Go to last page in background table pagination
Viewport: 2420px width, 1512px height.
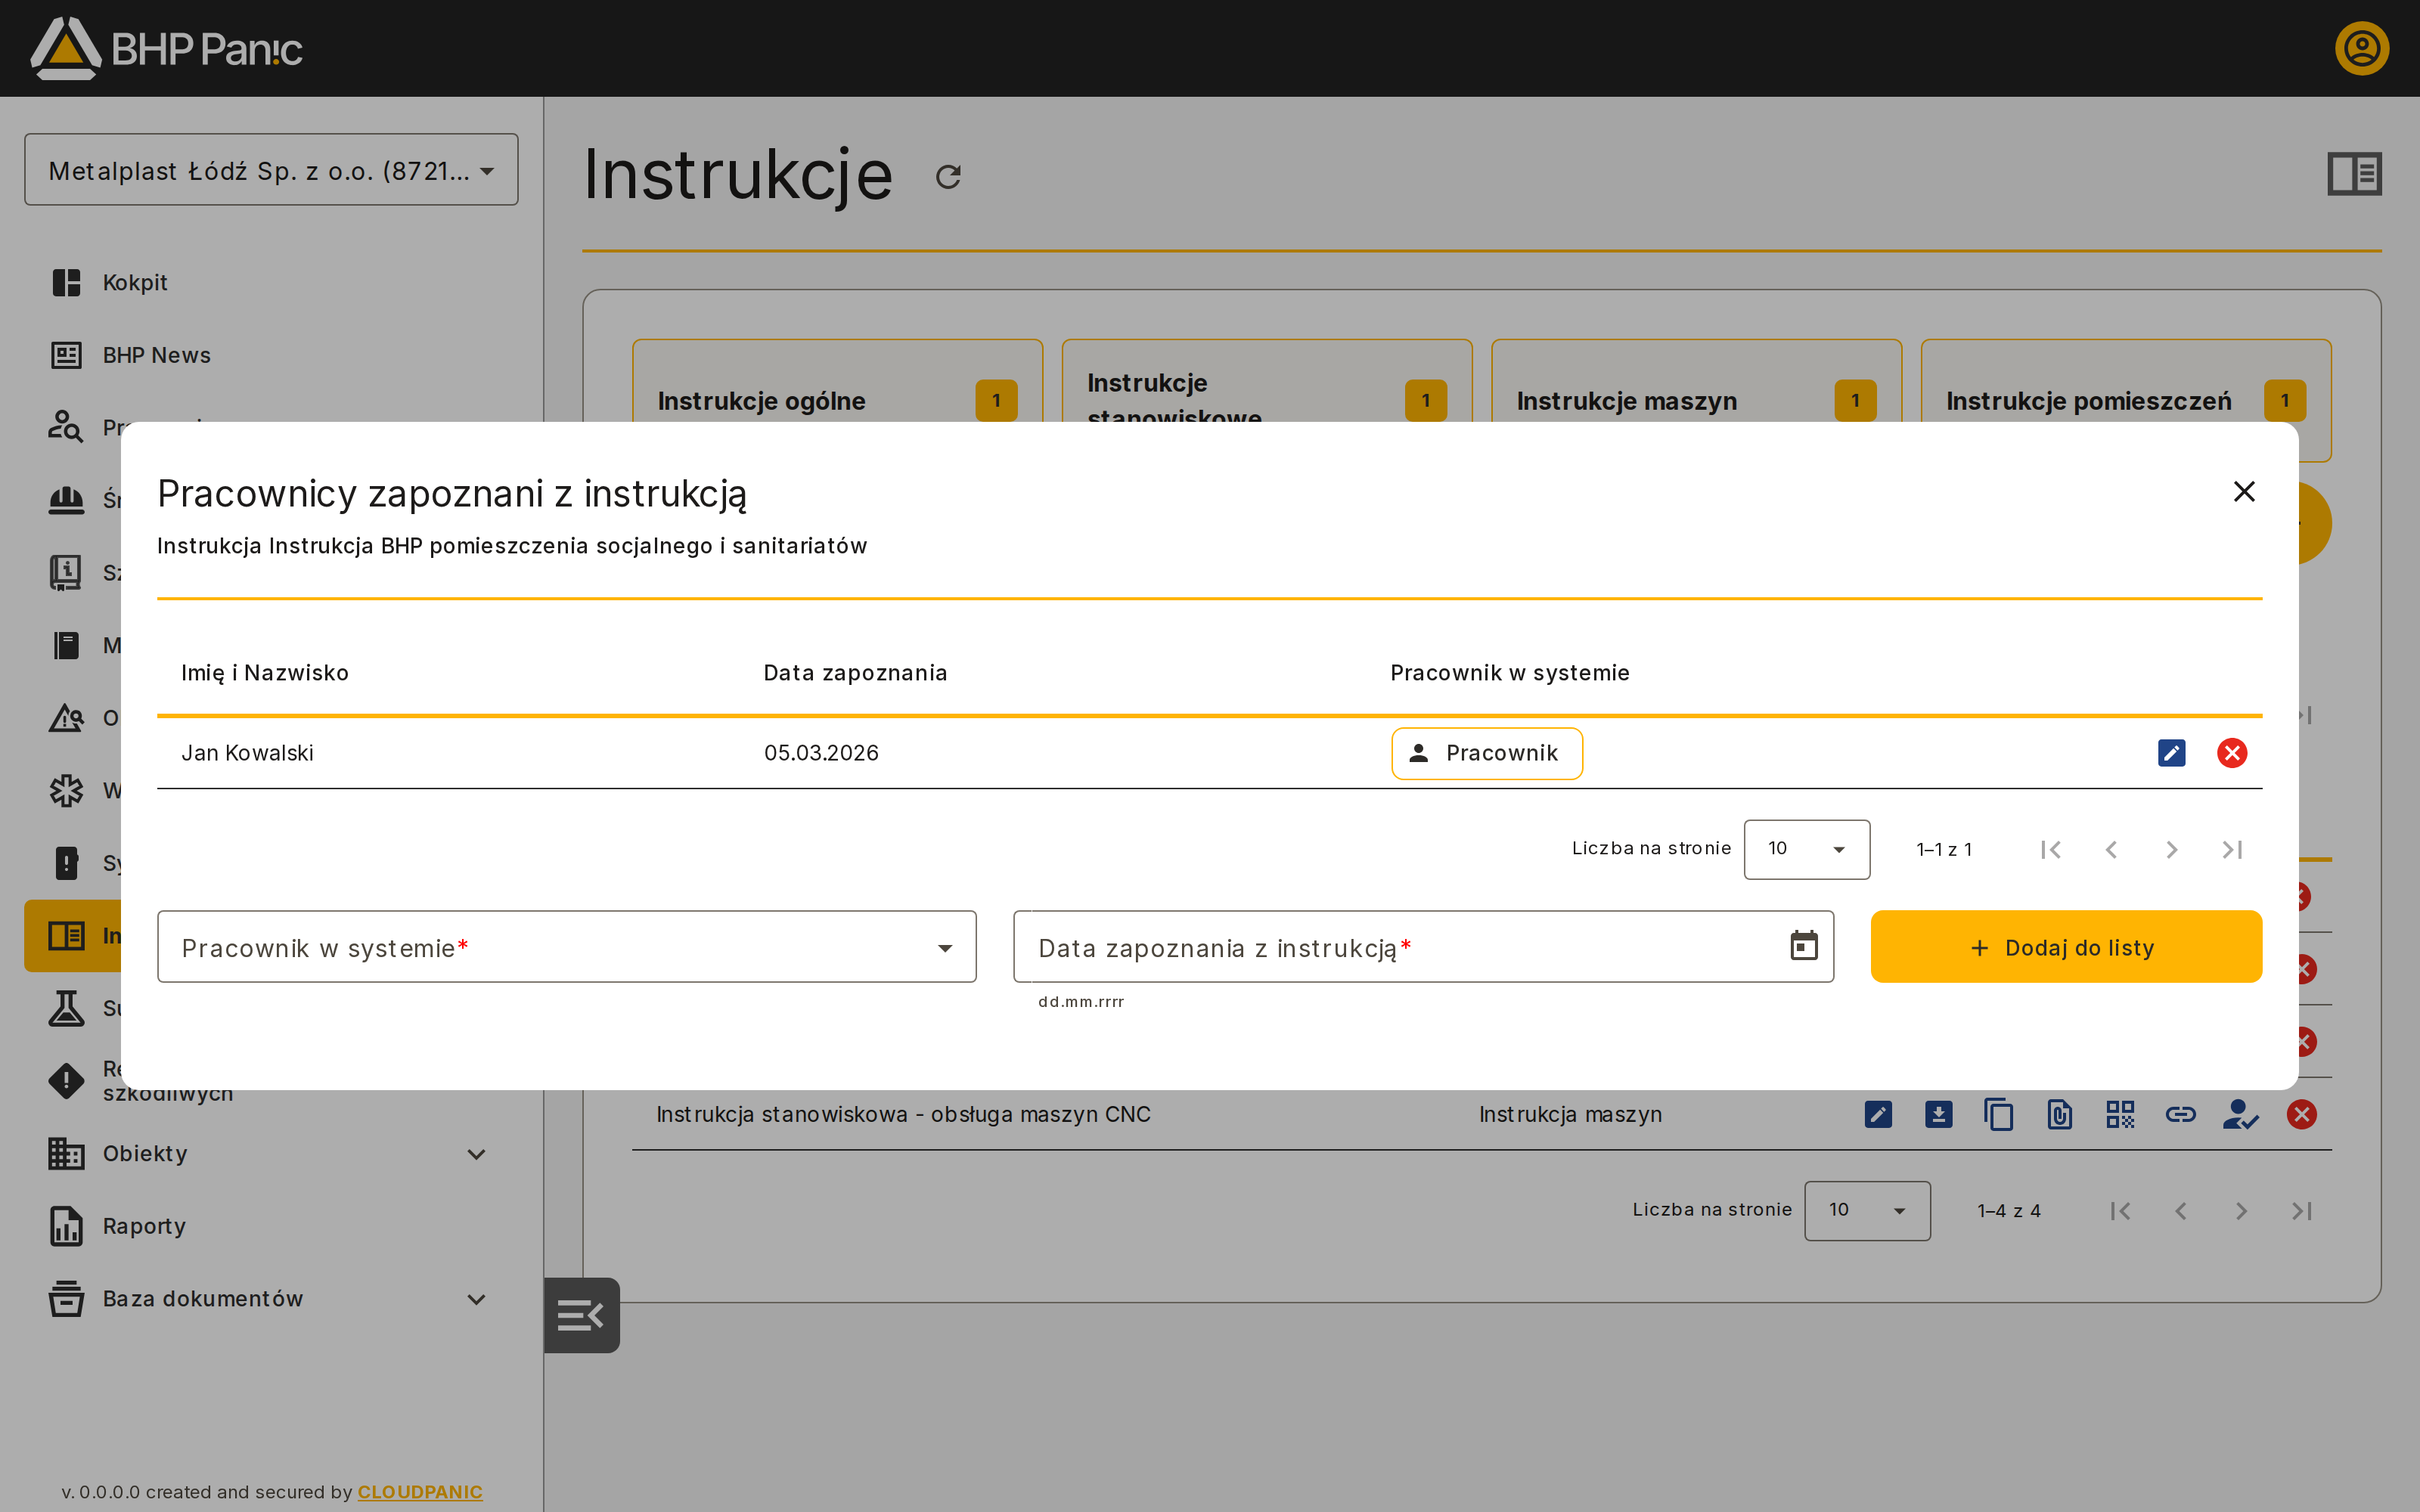click(2301, 1211)
